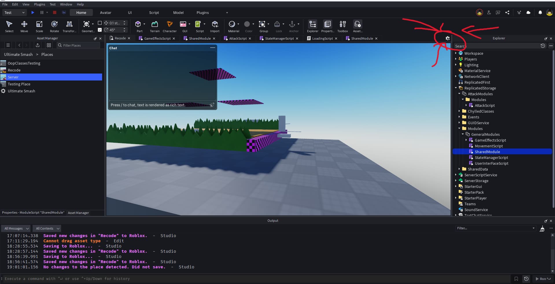Minimize the Chat window in the viewport
This screenshot has width=555, height=284.
(x=213, y=48)
